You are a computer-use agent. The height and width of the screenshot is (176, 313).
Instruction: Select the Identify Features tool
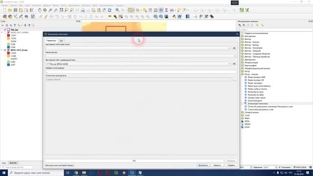point(117,10)
